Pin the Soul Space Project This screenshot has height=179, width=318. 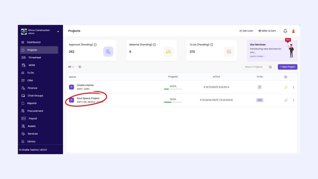(x=286, y=100)
